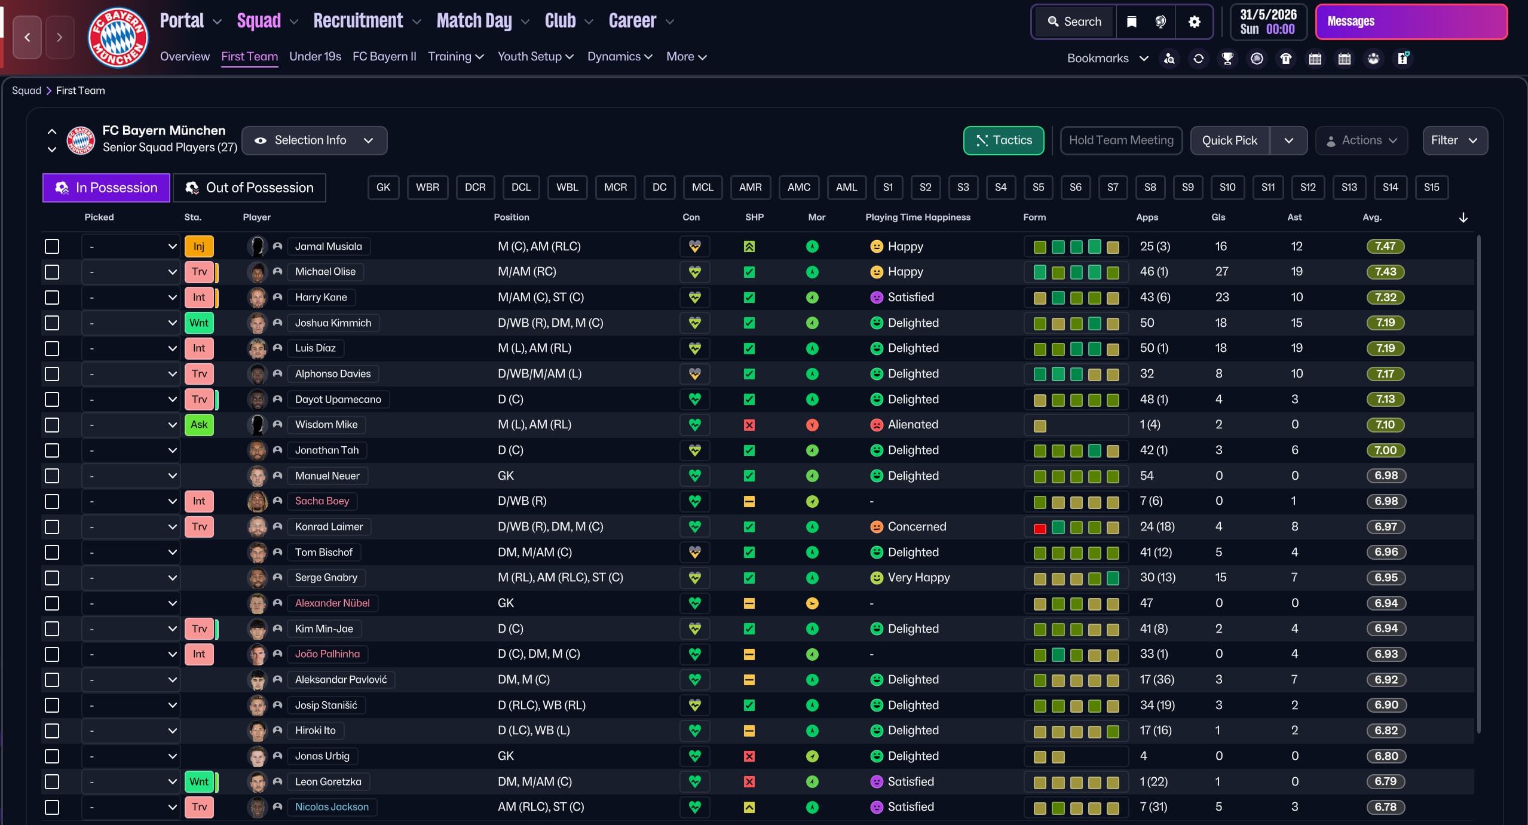The width and height of the screenshot is (1528, 825).
Task: Open the player search shortcut icon
Action: 1169,58
